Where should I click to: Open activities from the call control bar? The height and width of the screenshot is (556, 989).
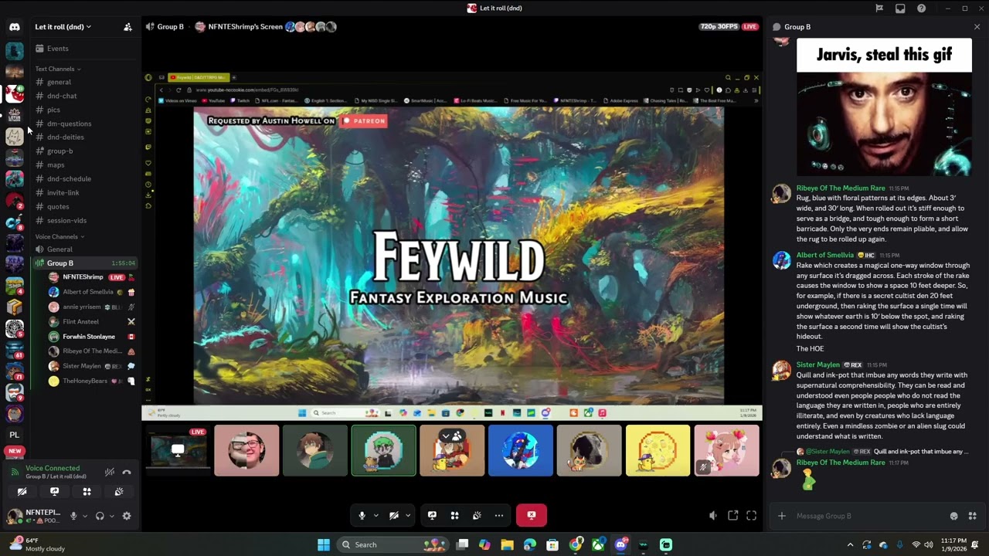pyautogui.click(x=454, y=516)
